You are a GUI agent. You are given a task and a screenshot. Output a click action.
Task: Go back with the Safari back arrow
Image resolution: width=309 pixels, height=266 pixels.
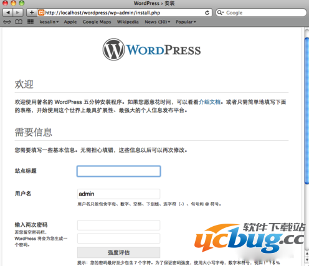click(x=8, y=12)
